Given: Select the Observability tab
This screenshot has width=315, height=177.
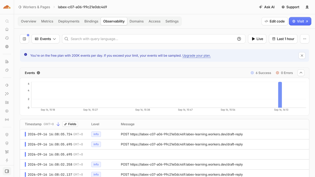Looking at the screenshot, I should 114,21.
